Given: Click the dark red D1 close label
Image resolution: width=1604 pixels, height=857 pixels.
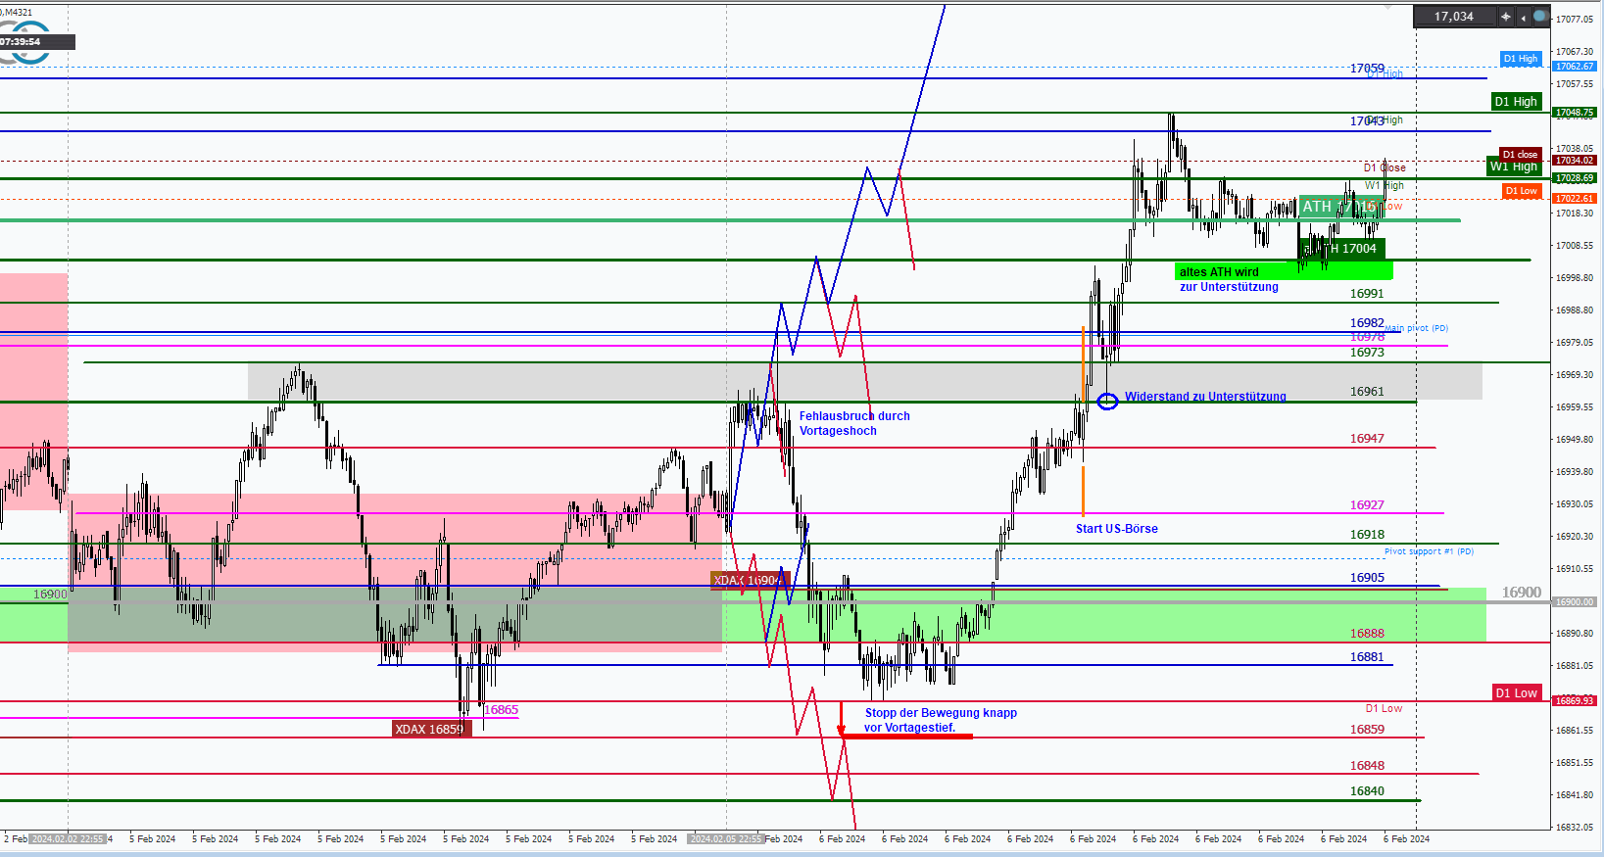Looking at the screenshot, I should coord(1520,154).
